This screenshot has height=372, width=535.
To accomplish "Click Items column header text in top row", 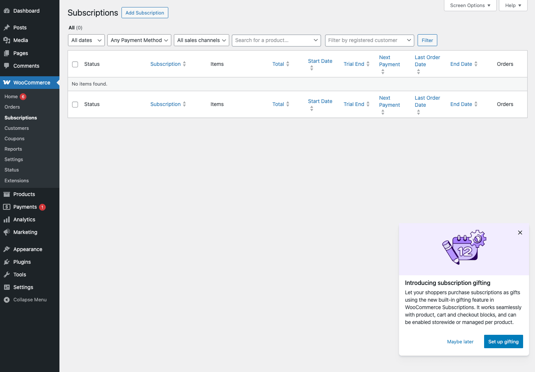I will coord(217,64).
